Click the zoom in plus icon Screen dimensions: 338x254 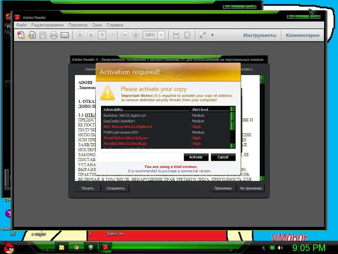[136, 35]
